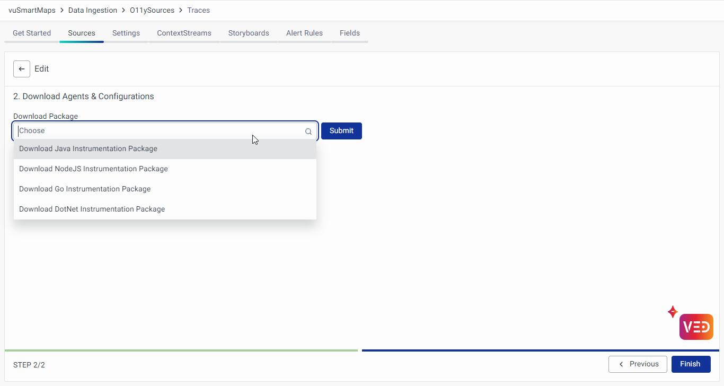This screenshot has height=386, width=724.
Task: Open the Sources tab
Action: [82, 33]
